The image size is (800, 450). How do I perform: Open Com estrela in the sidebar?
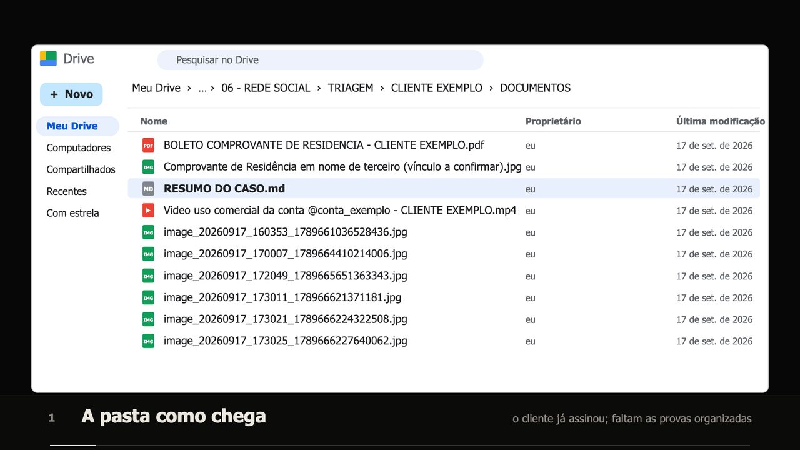[x=73, y=213]
